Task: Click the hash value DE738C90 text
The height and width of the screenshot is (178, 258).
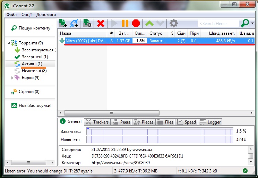Action: pyautogui.click(x=137, y=156)
